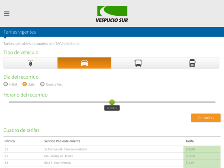Click the Ruta 5 - Gran Avenida row
The width and height of the screenshot is (224, 168).
point(112,163)
